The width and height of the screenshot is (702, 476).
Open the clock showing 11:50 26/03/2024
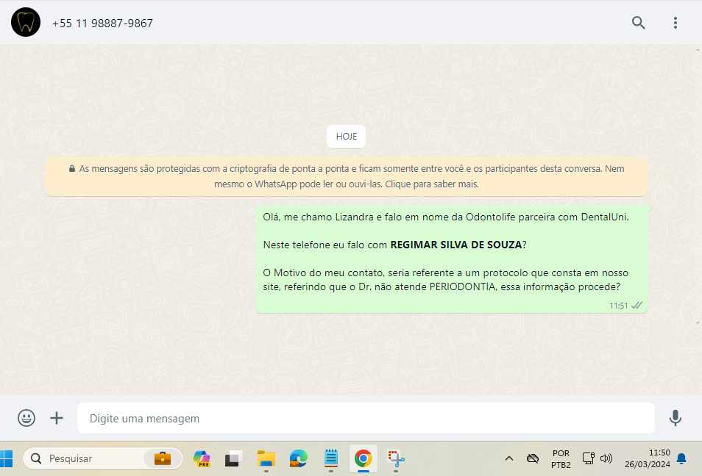(x=648, y=458)
